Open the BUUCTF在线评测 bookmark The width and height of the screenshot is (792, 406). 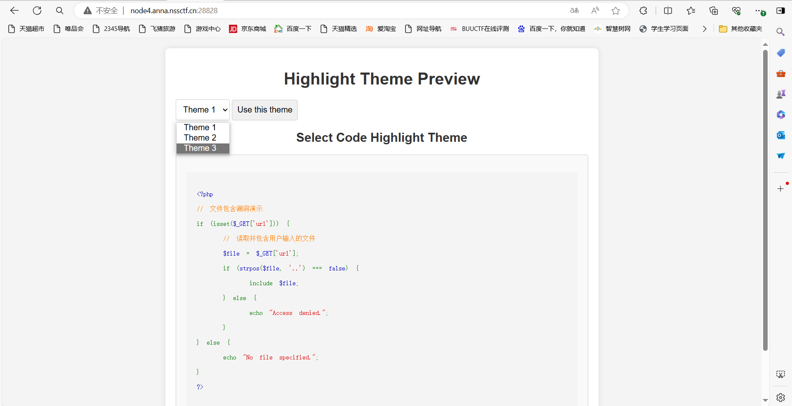[x=480, y=29]
